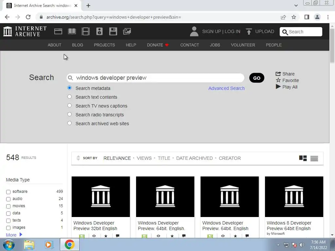Screen dimensions: 335x251
Task: Open the tab search dropdown chevron
Action: pyautogui.click(x=296, y=6)
